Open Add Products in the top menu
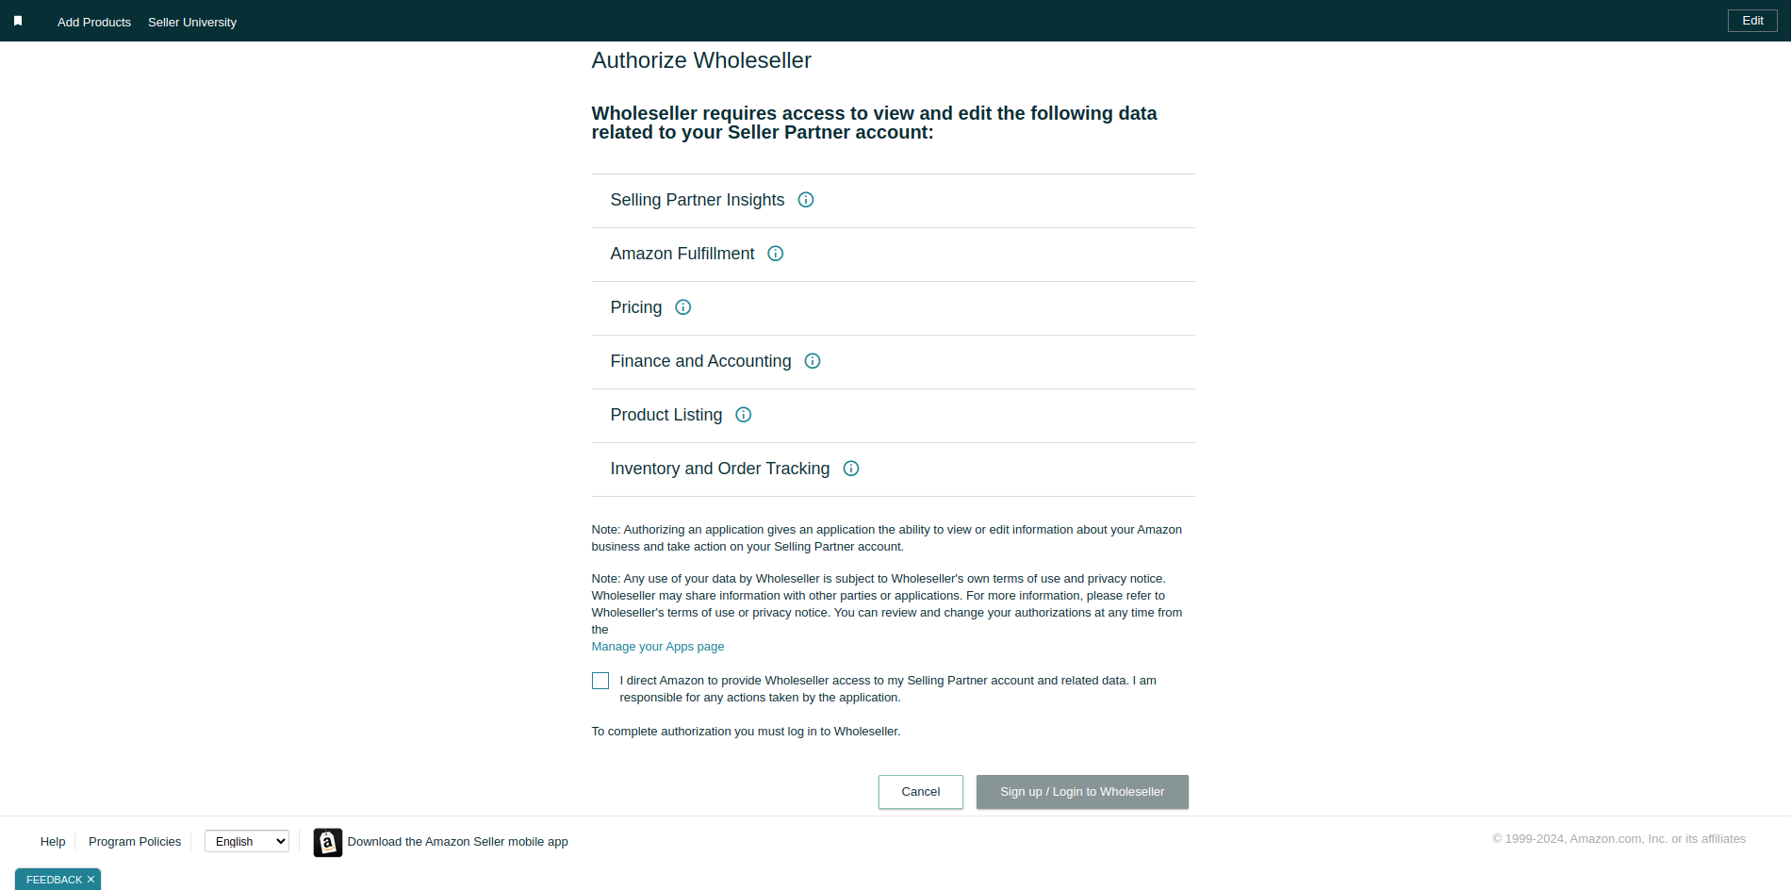This screenshot has height=890, width=1791. 94,22
